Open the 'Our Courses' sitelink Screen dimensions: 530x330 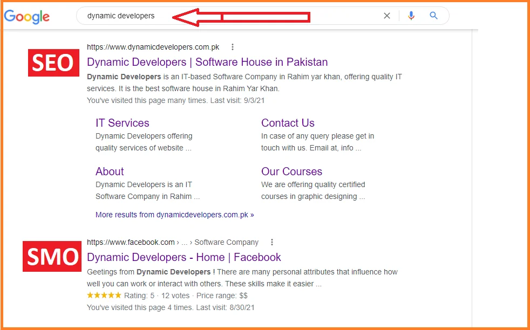[291, 171]
